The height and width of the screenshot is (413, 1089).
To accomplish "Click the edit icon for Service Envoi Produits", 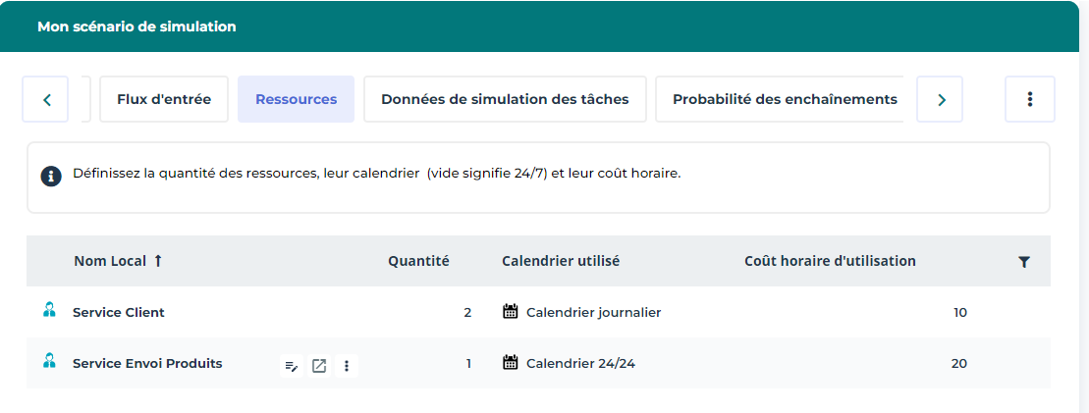I will pos(291,366).
